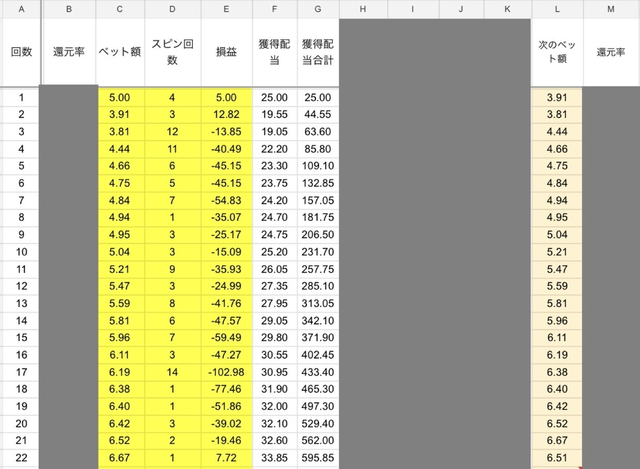The width and height of the screenshot is (640, 469).
Task: Select payout cell 32.00
Action: tap(275, 406)
